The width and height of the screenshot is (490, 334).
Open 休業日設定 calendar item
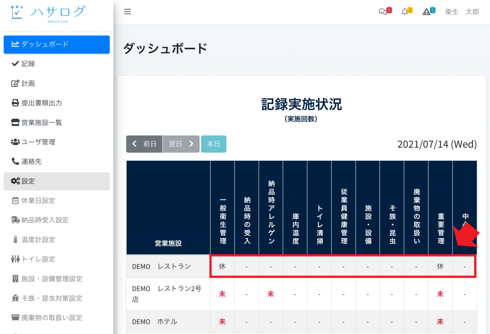[x=38, y=200]
